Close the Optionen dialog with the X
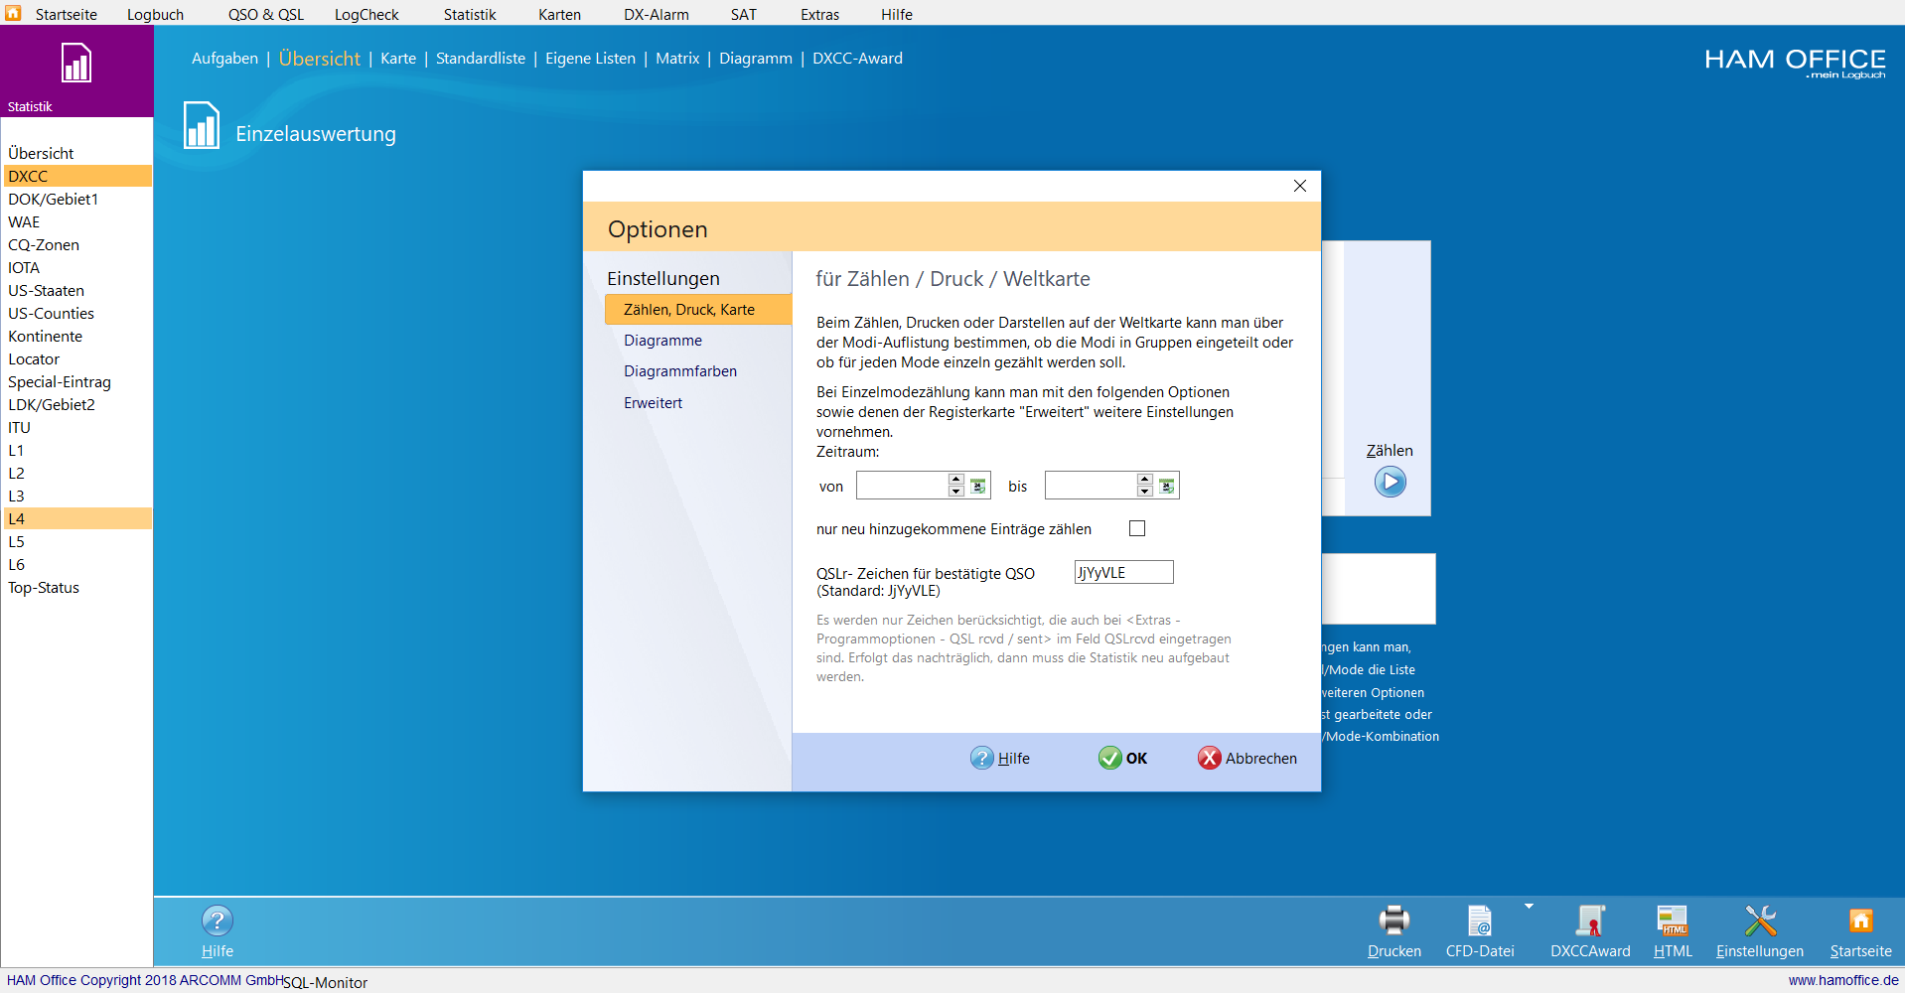The width and height of the screenshot is (1905, 994). (x=1299, y=186)
